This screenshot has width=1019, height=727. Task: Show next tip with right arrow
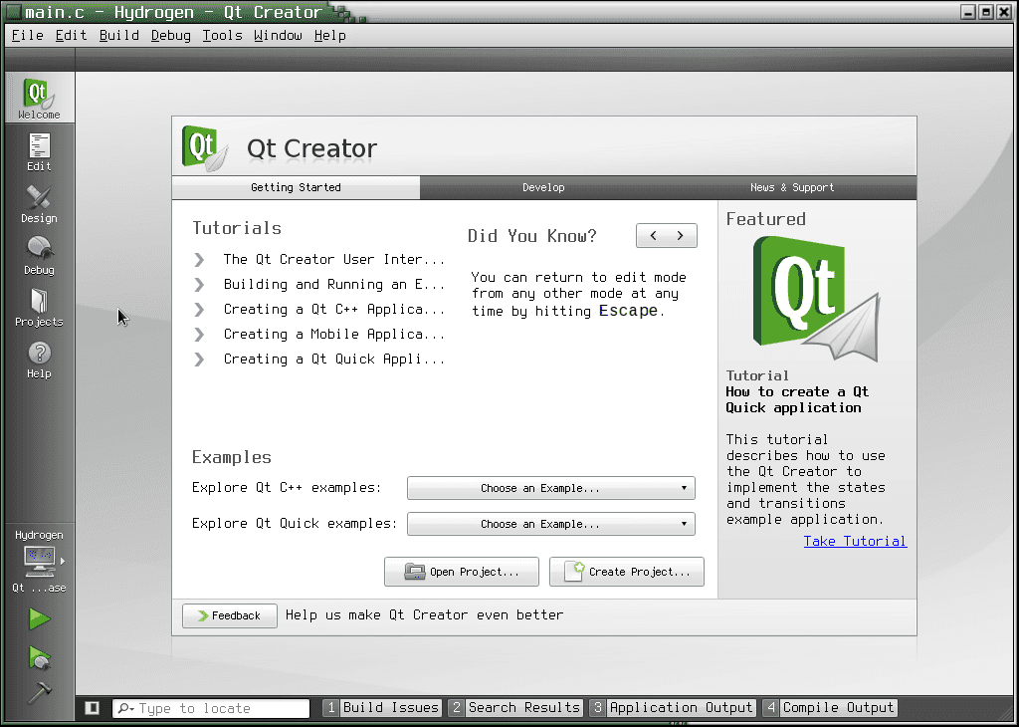tap(681, 235)
